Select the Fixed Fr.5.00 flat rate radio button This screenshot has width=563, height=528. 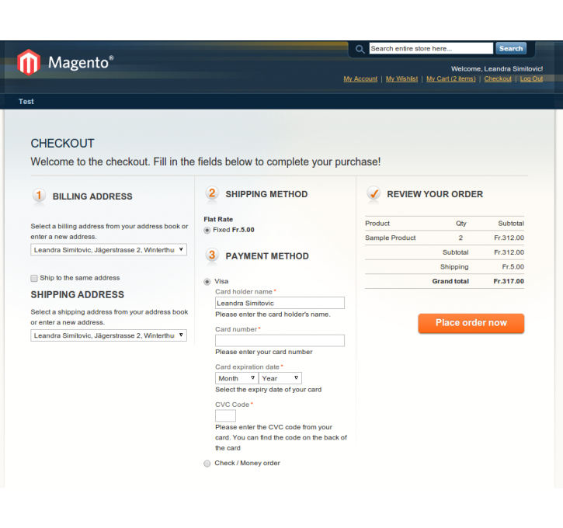[x=207, y=230]
